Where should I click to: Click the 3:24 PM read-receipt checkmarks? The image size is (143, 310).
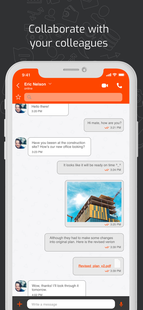click(107, 170)
